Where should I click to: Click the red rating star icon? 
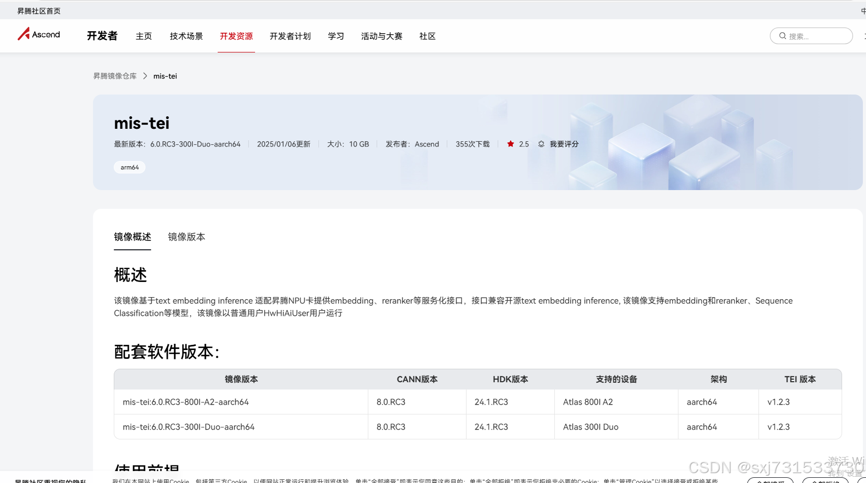pyautogui.click(x=511, y=144)
